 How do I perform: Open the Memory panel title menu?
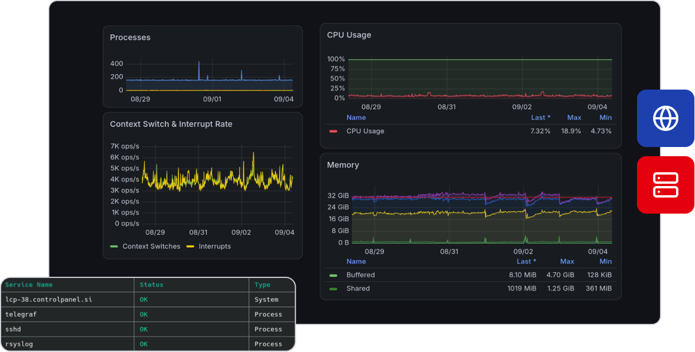click(x=343, y=165)
